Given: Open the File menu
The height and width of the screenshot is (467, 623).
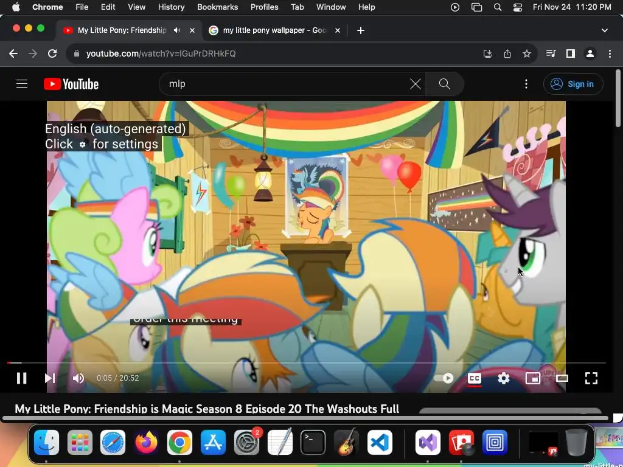Looking at the screenshot, I should 82,7.
